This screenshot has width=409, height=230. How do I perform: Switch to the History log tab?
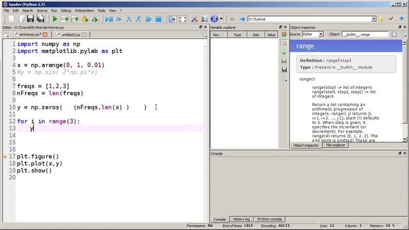click(x=242, y=219)
